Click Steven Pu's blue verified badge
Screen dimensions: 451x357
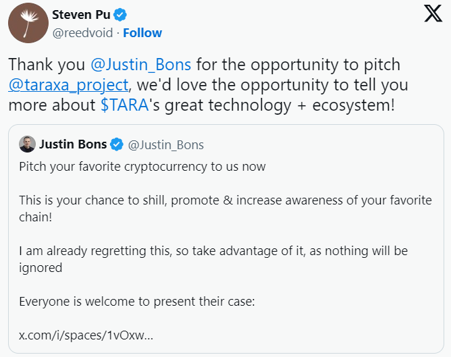[120, 15]
